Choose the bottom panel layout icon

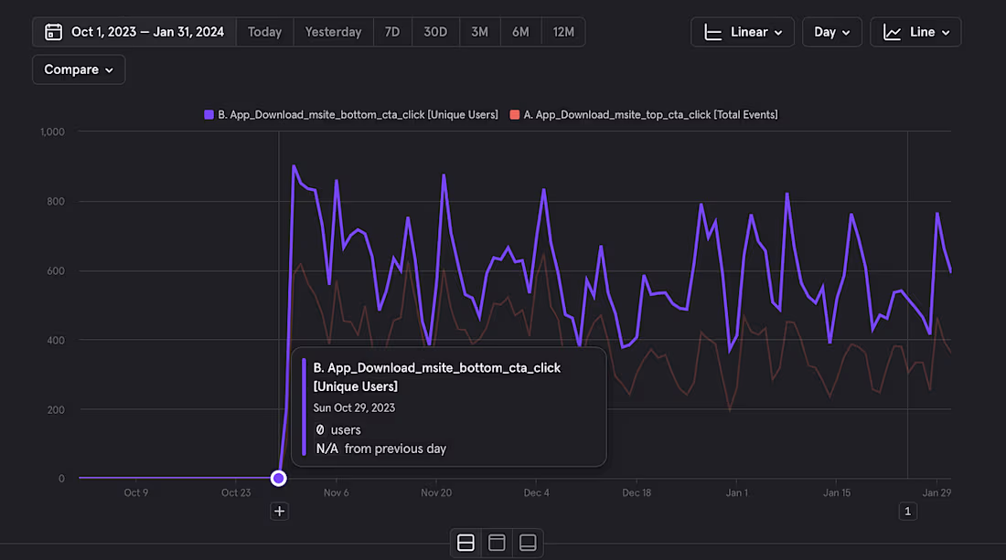[x=528, y=542]
